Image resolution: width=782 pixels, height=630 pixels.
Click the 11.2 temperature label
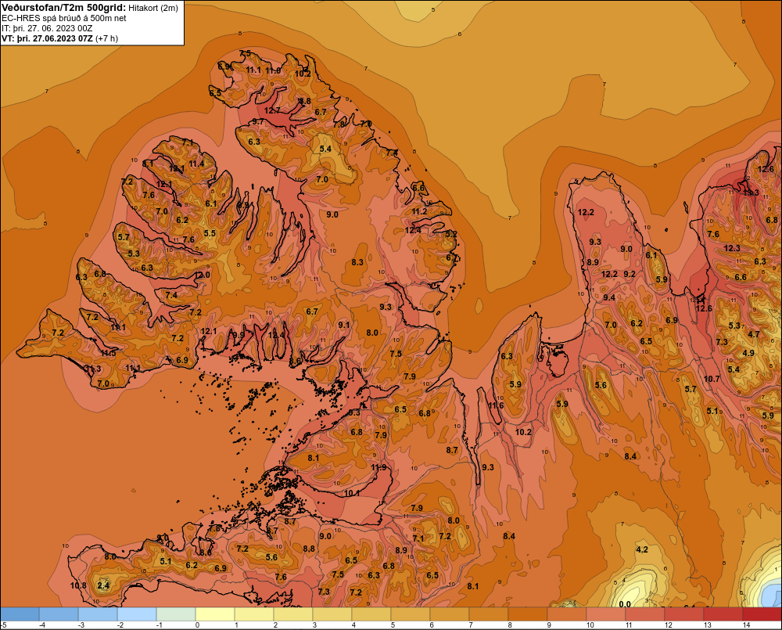pos(419,211)
